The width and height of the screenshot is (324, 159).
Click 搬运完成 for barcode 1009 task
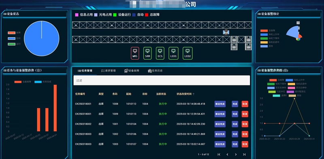(220, 114)
